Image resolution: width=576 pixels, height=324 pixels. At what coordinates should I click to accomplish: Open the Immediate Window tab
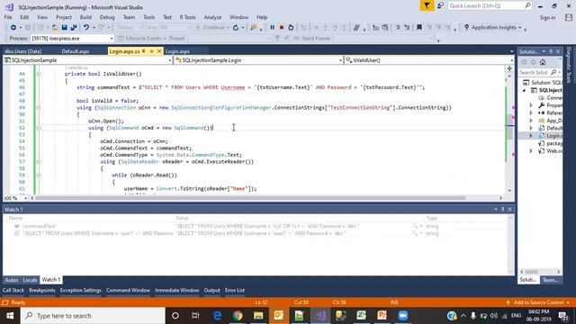coord(176,290)
